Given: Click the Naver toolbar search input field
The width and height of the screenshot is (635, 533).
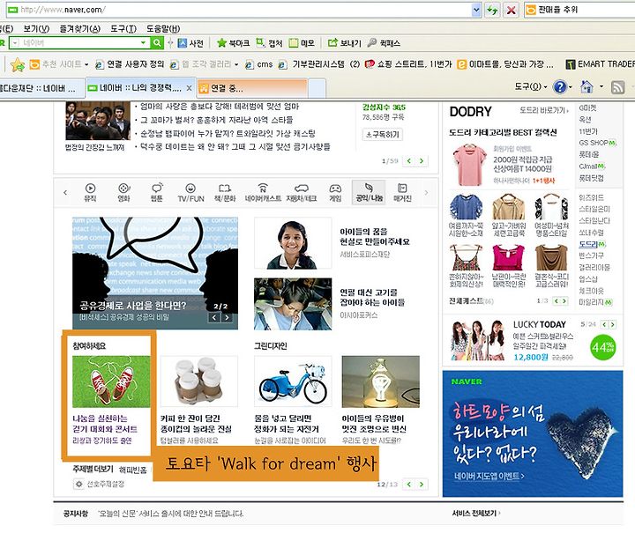Looking at the screenshot, I should (x=79, y=42).
